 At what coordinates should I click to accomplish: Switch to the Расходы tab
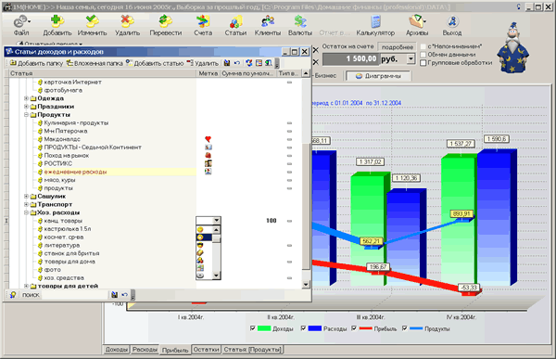(x=145, y=350)
